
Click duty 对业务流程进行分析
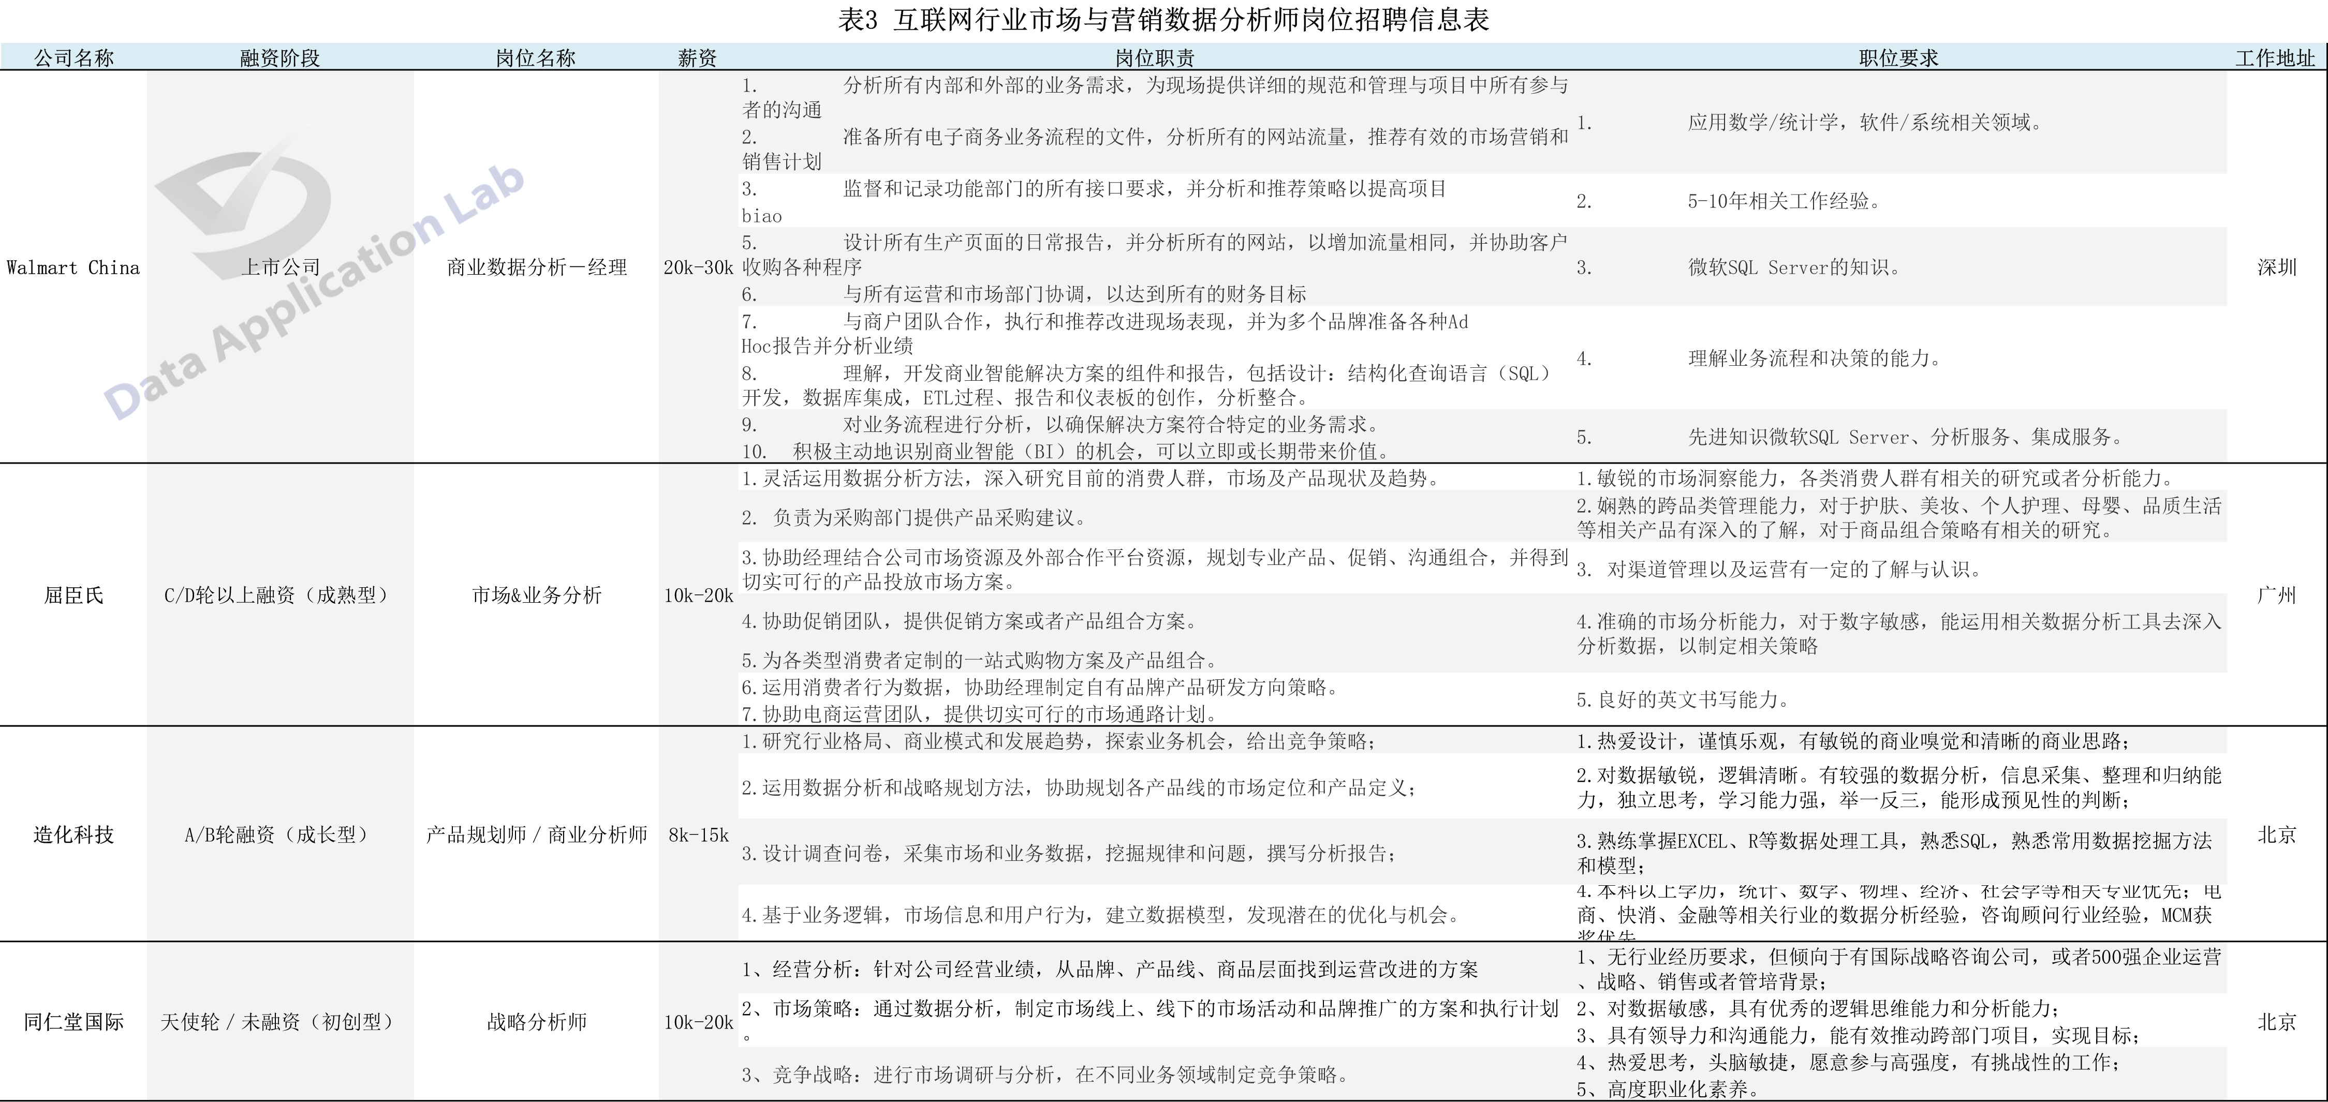point(1061,425)
